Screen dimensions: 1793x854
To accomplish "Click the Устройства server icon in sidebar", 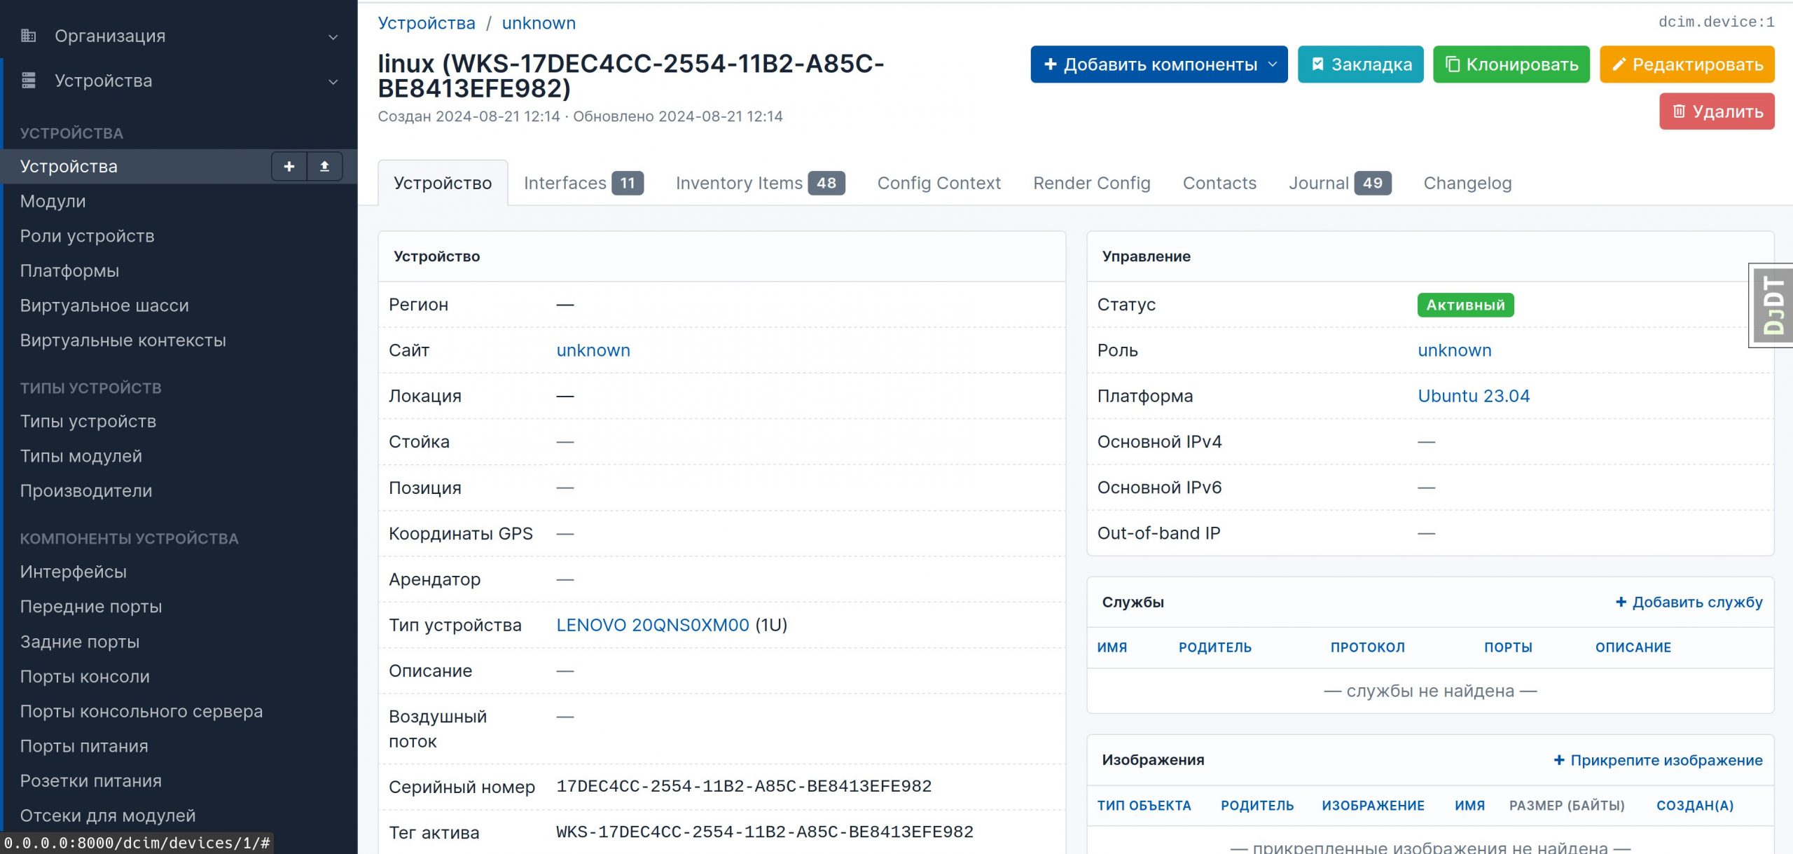I will click(29, 81).
